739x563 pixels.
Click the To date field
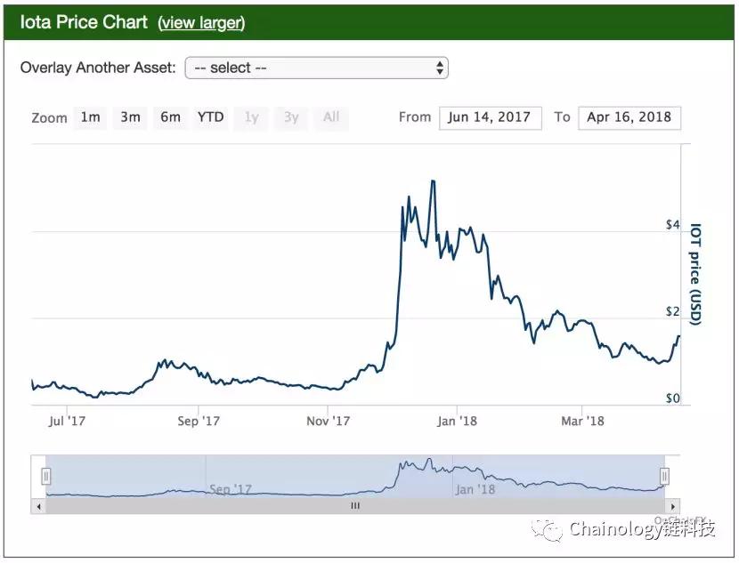[x=629, y=117]
